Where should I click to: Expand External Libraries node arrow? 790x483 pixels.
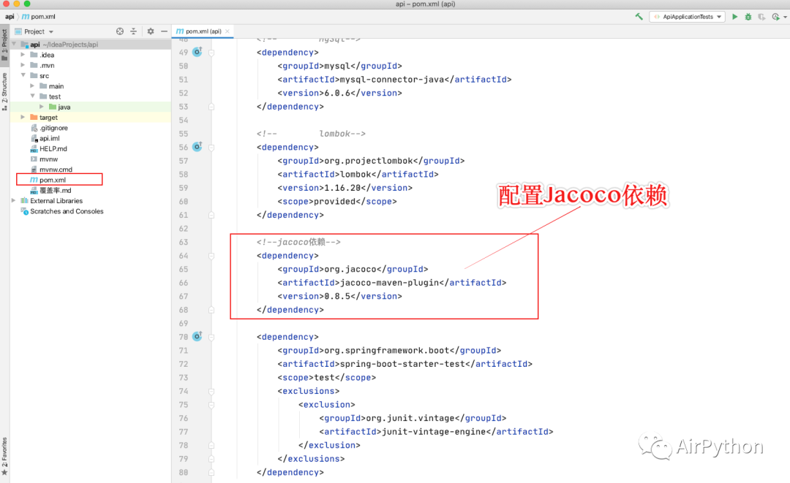pyautogui.click(x=14, y=200)
